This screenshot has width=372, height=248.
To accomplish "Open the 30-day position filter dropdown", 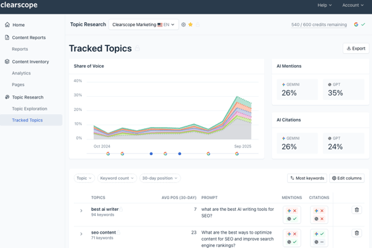I will [159, 178].
